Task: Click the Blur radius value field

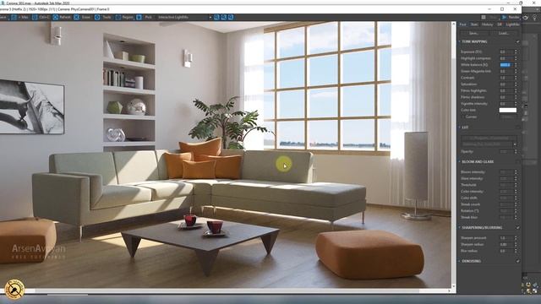Action: [505, 251]
